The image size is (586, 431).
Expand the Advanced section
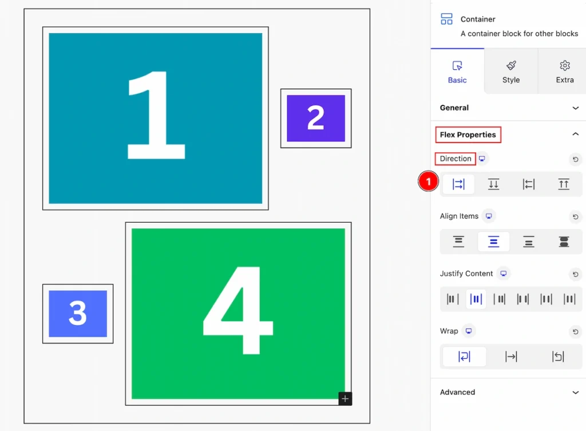tap(508, 392)
